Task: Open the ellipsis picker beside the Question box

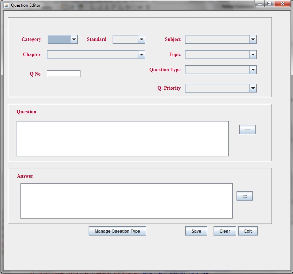Action: coord(247,130)
